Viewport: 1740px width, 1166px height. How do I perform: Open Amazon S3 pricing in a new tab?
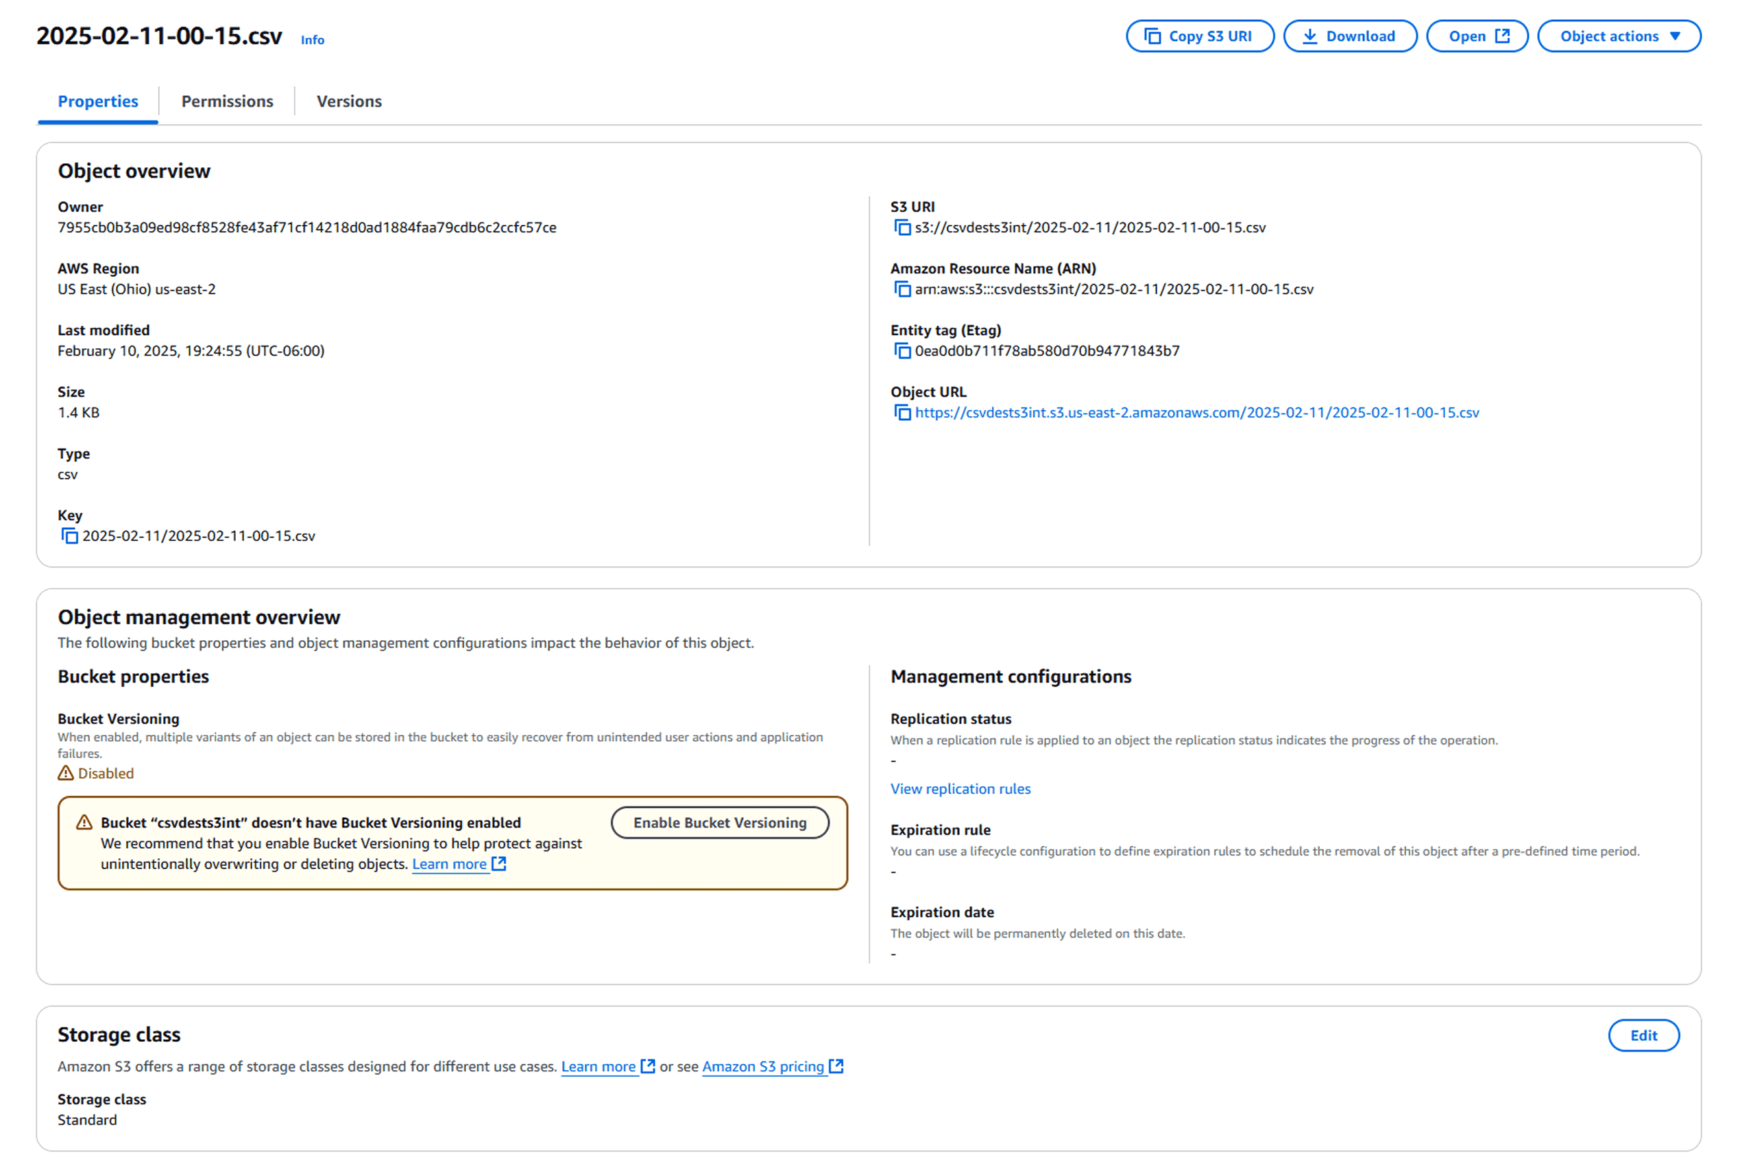tap(763, 1066)
